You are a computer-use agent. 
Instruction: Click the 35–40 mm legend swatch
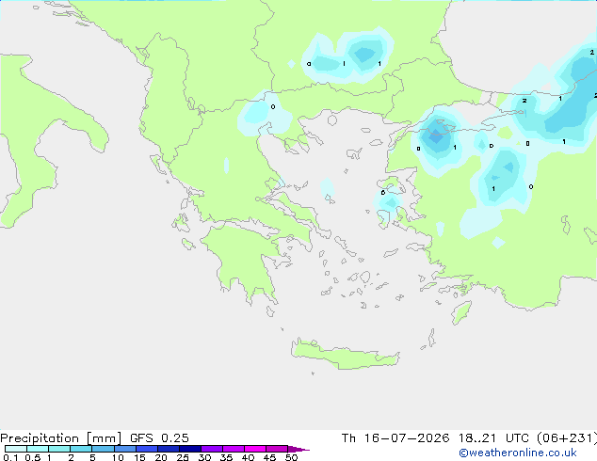point(234,449)
